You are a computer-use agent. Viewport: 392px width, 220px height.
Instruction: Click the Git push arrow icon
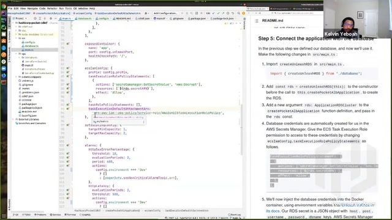223,13
